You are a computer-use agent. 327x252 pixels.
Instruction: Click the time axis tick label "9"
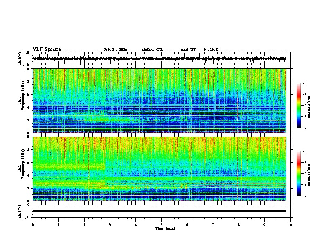click(x=264, y=224)
